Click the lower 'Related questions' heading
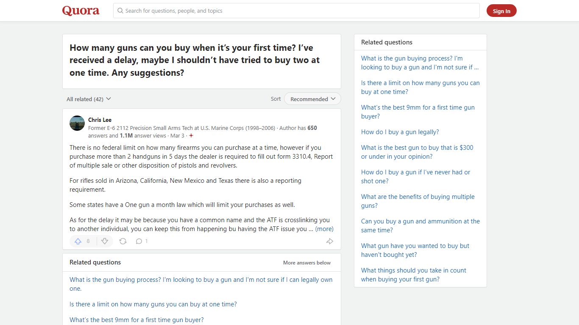 coord(95,262)
